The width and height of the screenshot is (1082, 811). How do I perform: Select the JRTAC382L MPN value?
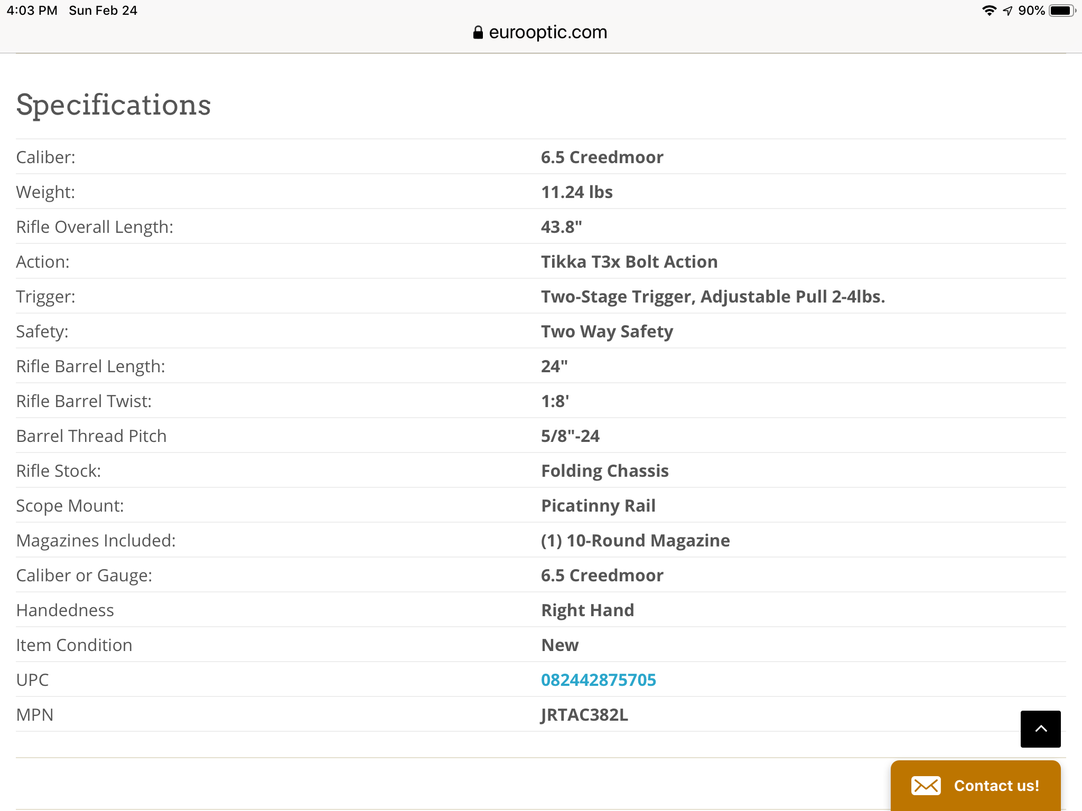tap(584, 714)
